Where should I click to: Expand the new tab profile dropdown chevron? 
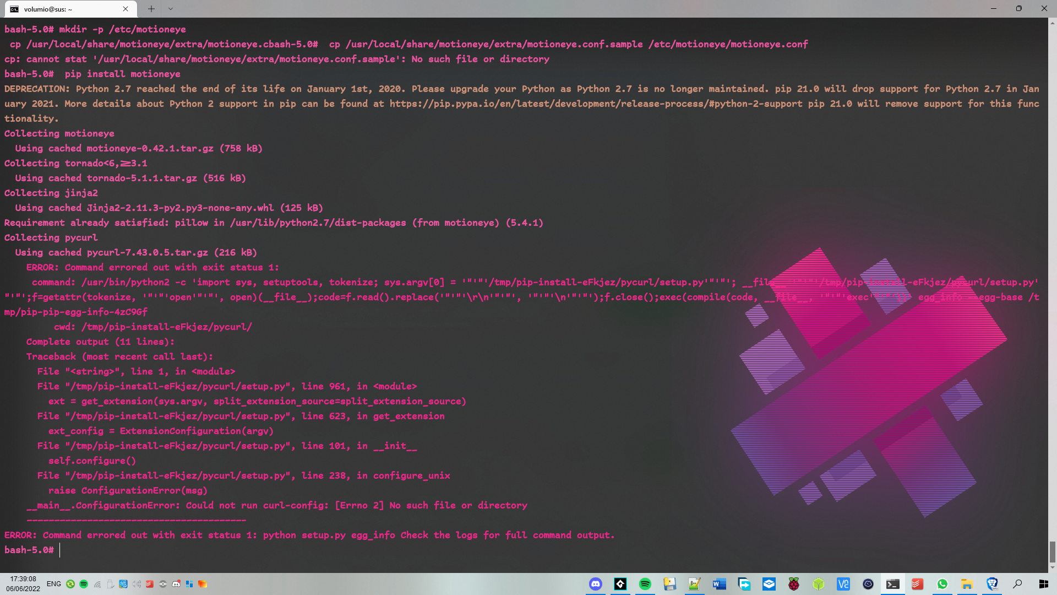tap(171, 9)
